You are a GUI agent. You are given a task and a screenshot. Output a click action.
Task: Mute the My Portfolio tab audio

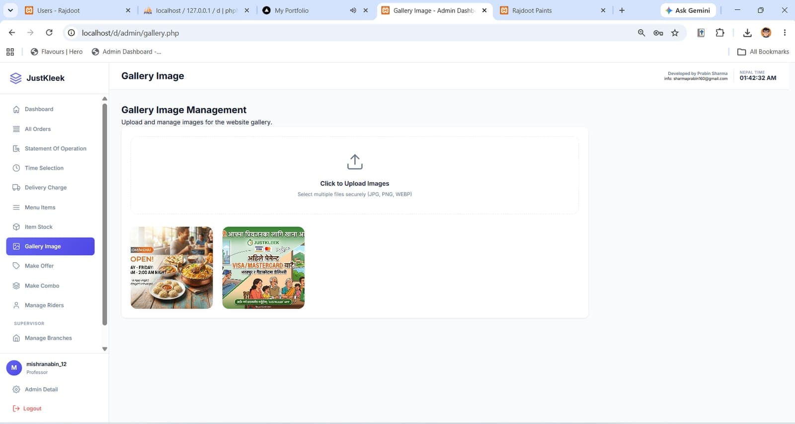[353, 10]
